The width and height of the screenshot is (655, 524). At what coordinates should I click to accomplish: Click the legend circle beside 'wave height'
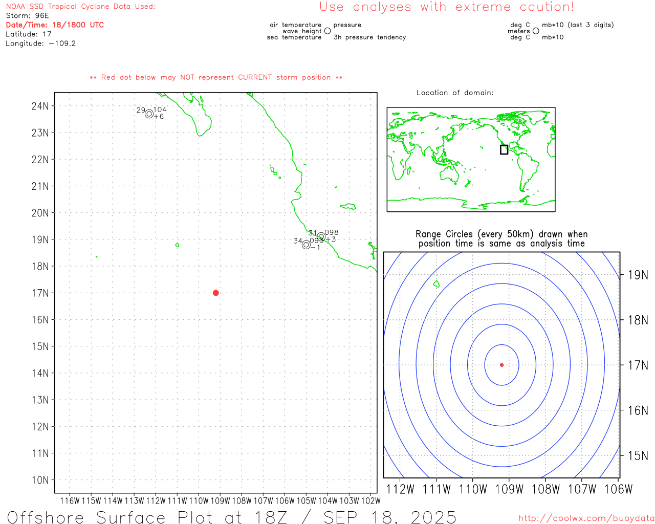coord(327,31)
